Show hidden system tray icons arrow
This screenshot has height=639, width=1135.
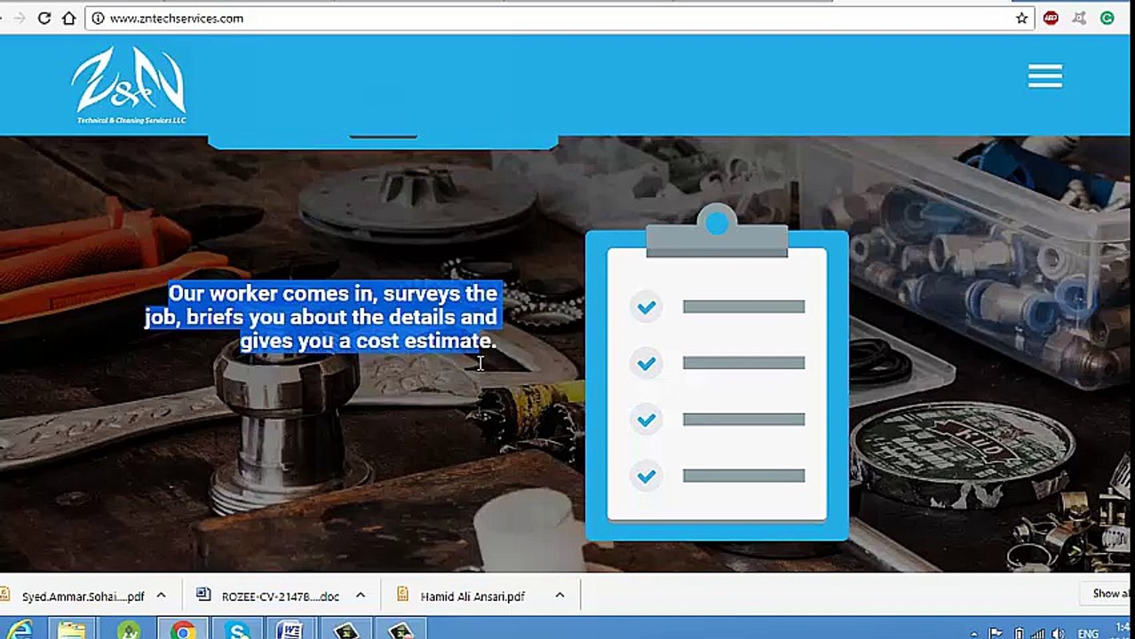pos(976,633)
